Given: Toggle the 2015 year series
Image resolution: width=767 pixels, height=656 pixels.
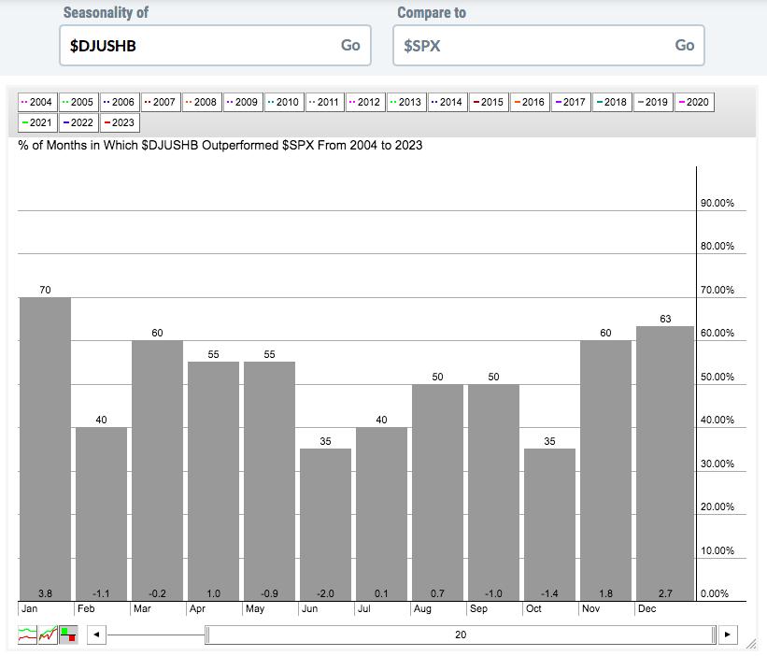Looking at the screenshot, I should click(489, 102).
